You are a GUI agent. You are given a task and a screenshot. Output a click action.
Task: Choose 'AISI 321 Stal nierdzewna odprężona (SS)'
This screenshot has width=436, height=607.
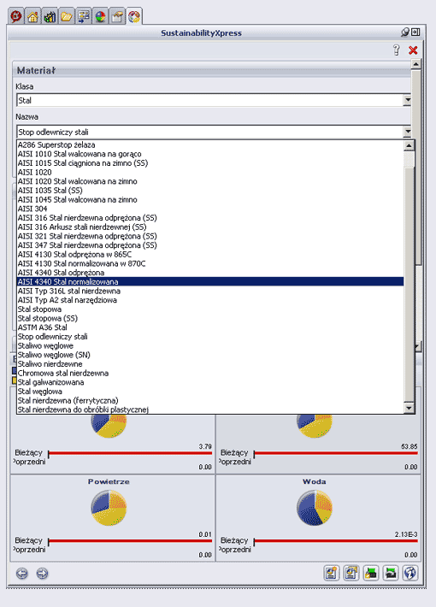tap(210, 236)
